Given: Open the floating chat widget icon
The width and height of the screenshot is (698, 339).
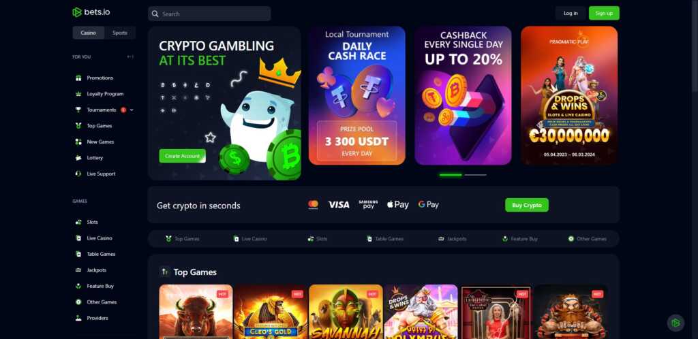Looking at the screenshot, I should click(x=676, y=323).
